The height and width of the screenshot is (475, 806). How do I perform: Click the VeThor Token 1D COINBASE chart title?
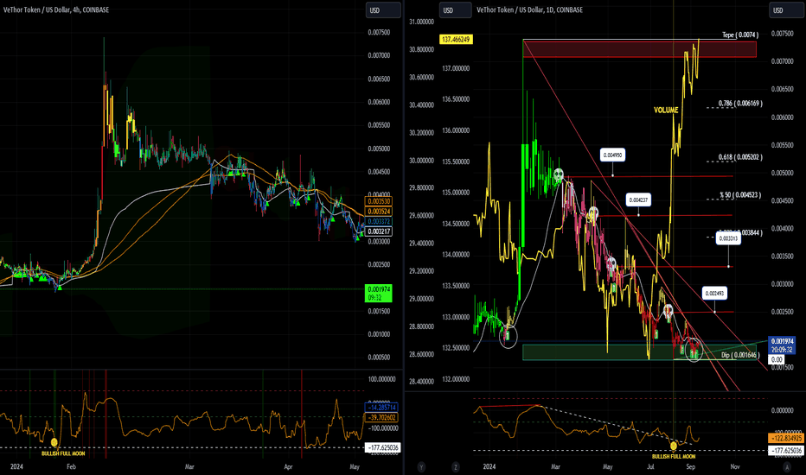(x=529, y=9)
